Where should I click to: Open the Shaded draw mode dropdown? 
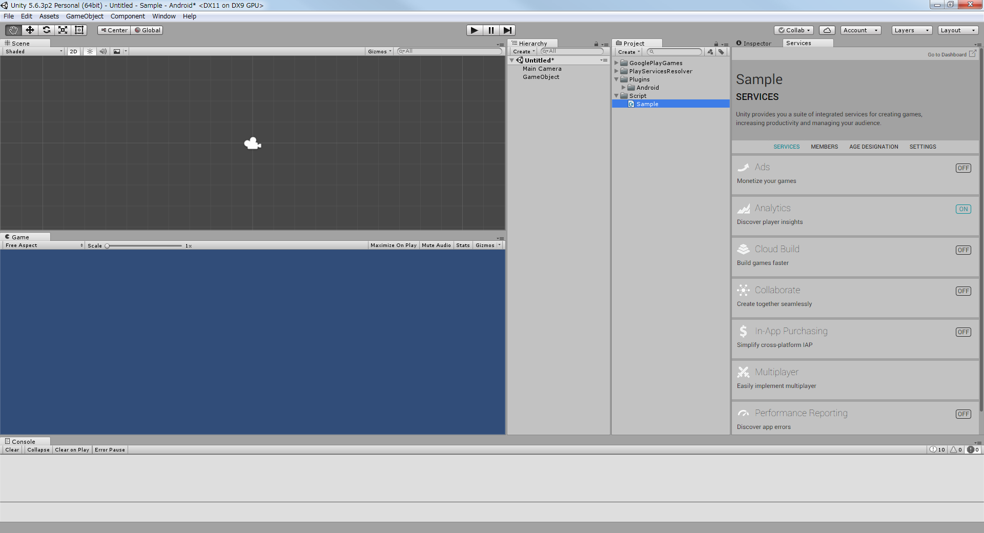pyautogui.click(x=34, y=51)
